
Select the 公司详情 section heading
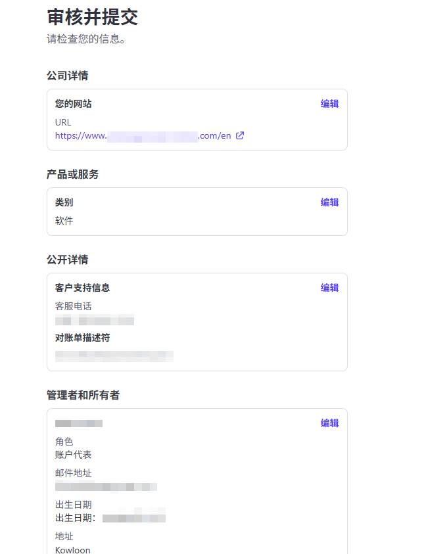click(x=67, y=76)
